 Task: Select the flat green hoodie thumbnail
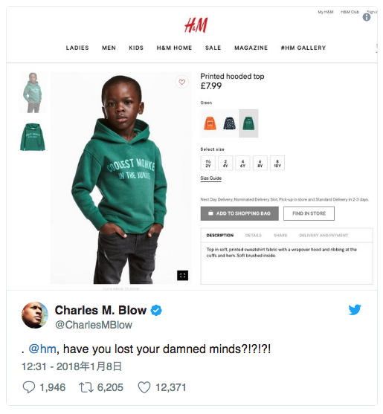tap(33, 137)
